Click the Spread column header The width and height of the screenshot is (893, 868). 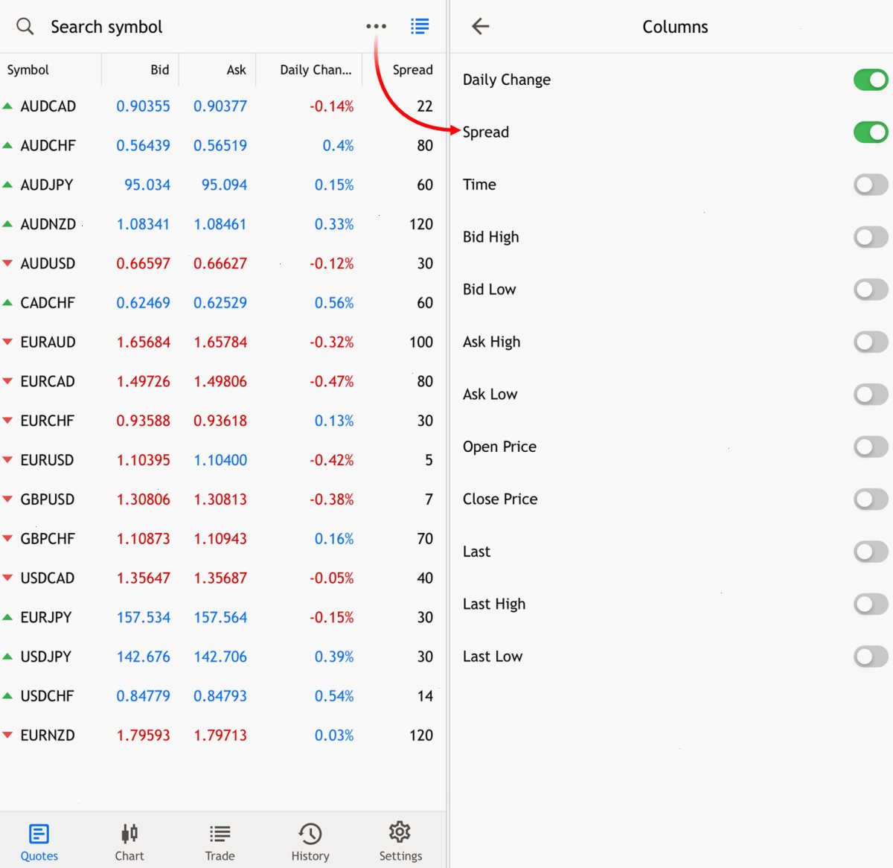pyautogui.click(x=412, y=70)
